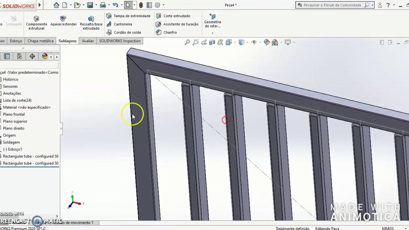Open the PropertyManager tab icon
409x230 pixels.
coord(7,57)
